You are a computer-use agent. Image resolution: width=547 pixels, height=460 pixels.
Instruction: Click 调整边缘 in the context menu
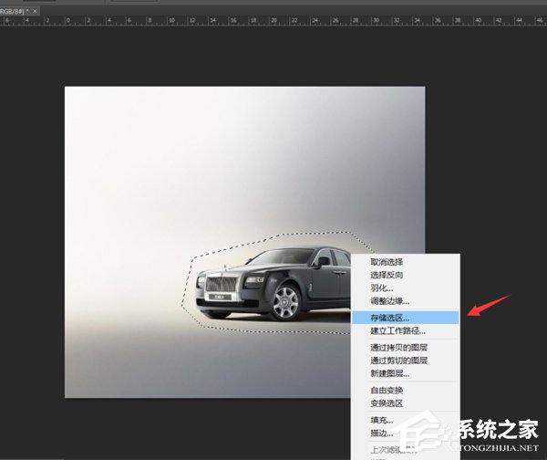pos(390,300)
